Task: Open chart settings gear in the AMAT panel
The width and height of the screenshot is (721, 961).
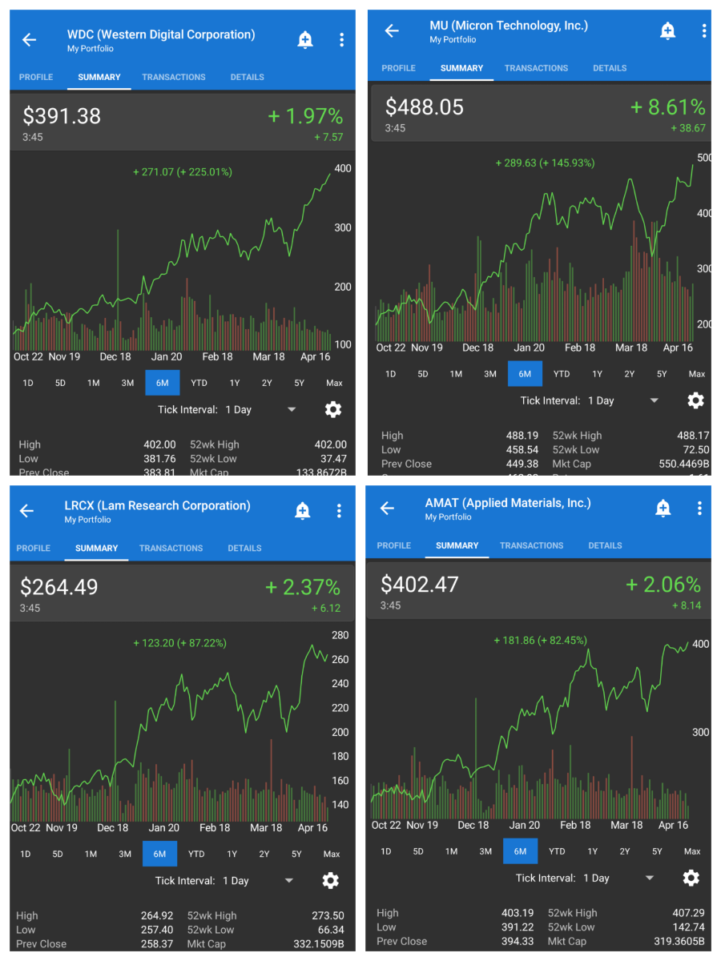Action: 691,878
